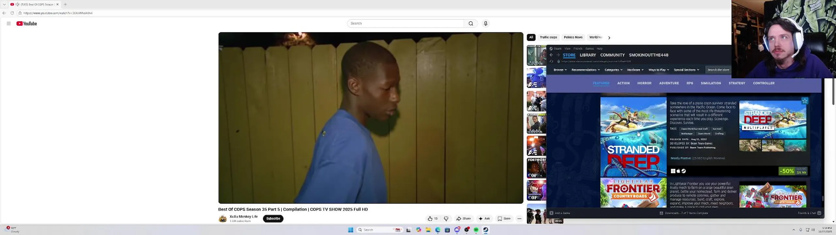Open the Ask AI button
The image size is (836, 235).
coord(484,219)
